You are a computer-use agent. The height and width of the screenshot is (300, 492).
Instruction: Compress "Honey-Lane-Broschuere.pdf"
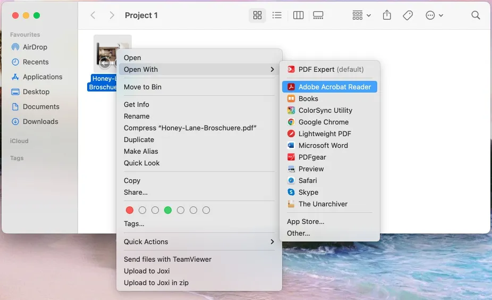coord(199,128)
